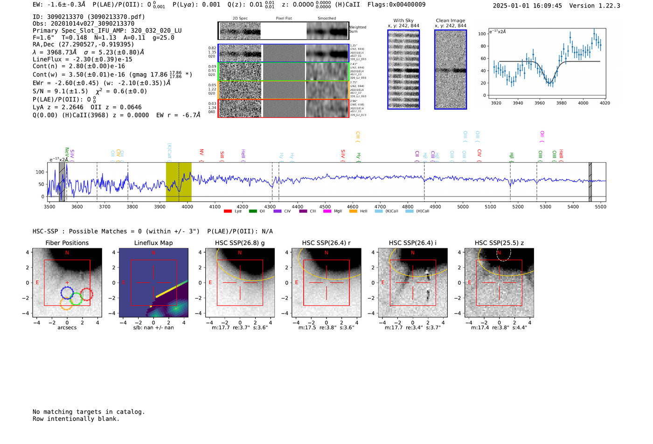Pick the HeII orange legend swatch

(x=353, y=212)
